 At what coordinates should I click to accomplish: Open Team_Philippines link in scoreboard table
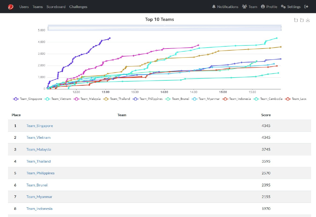click(40, 173)
